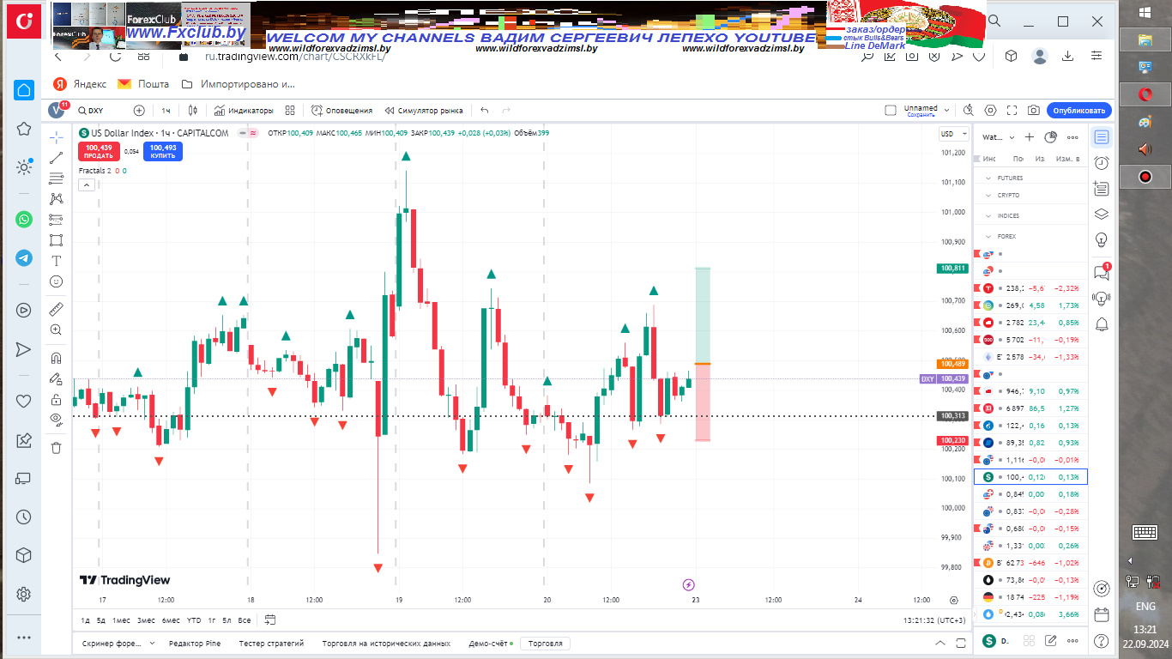Open the indicator templates grid icon

[x=290, y=111]
